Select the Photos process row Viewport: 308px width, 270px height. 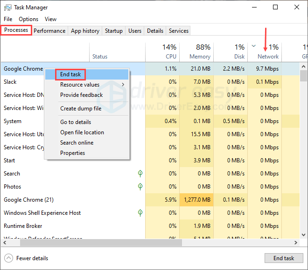pyautogui.click(x=150, y=187)
